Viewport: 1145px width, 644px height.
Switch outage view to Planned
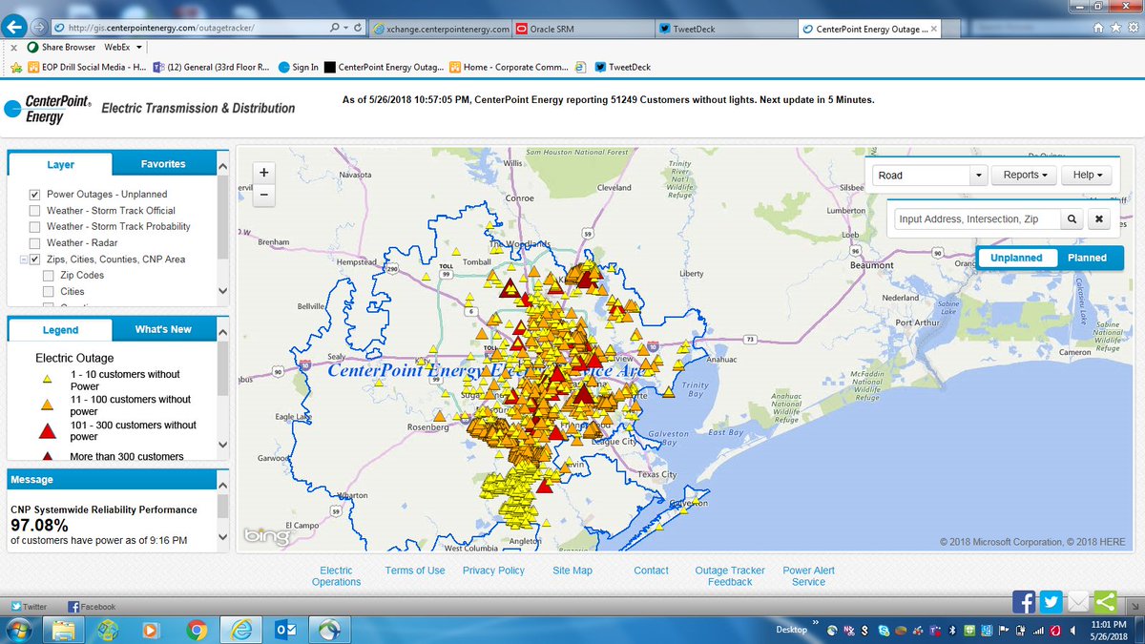[x=1087, y=258]
